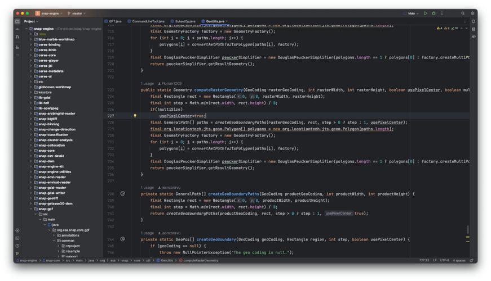Open the Maven tool window
This screenshot has width=491, height=281.
pos(474,37)
